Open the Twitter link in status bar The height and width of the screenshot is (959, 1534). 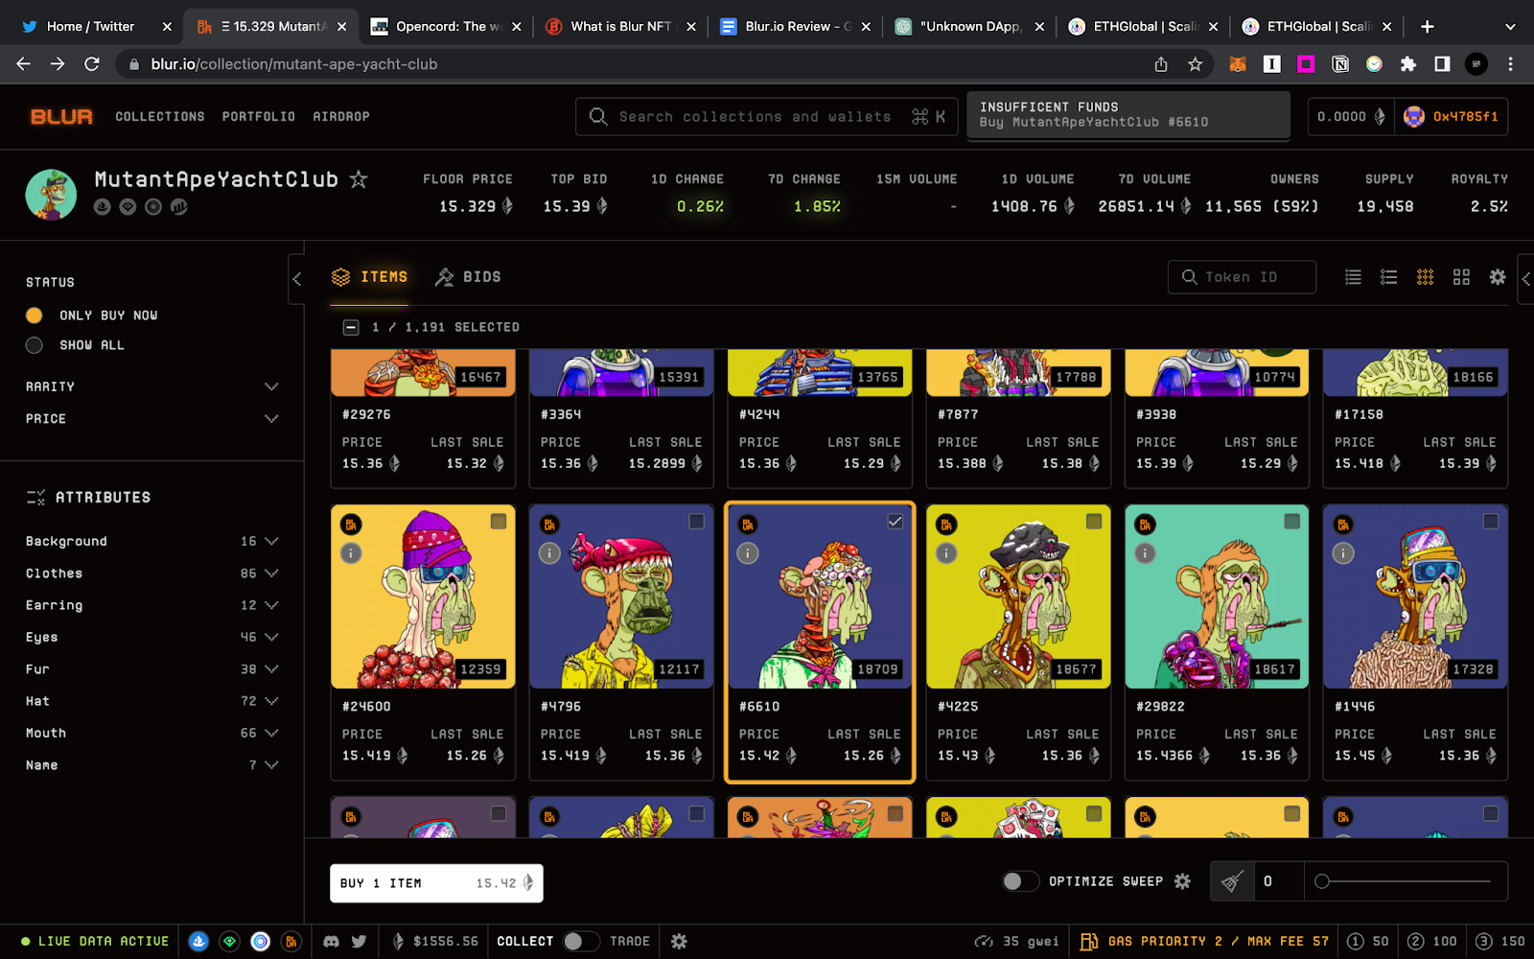[x=359, y=942]
